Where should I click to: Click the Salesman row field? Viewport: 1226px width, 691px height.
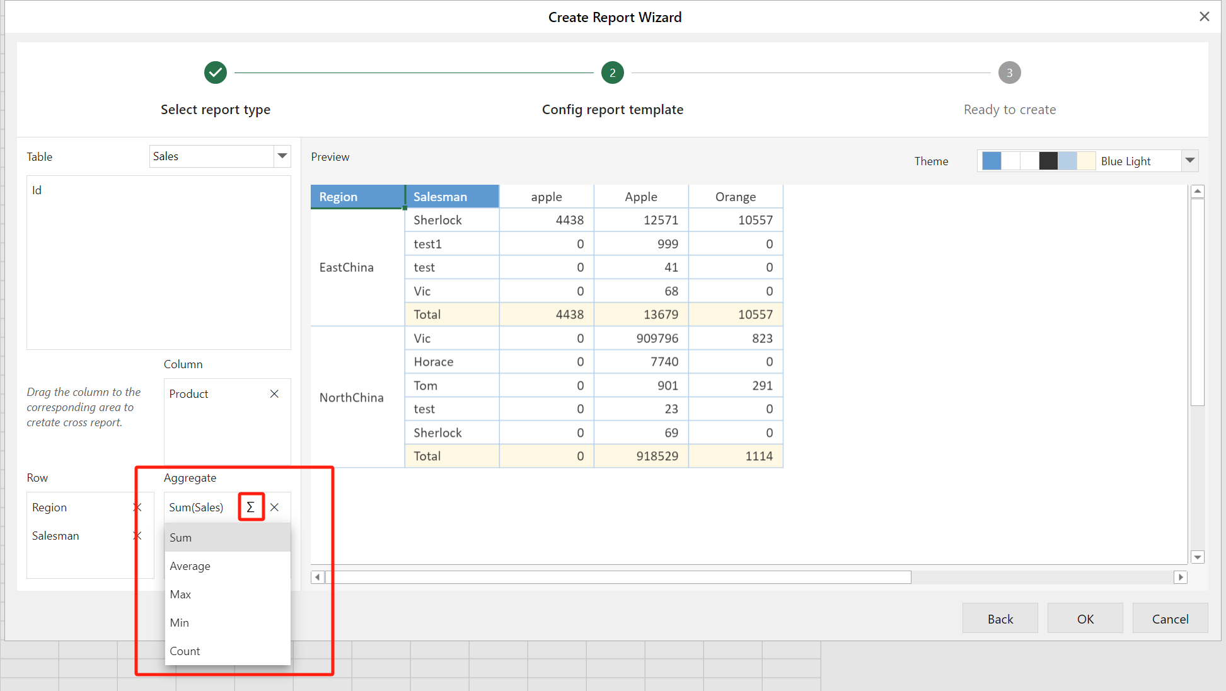55,536
